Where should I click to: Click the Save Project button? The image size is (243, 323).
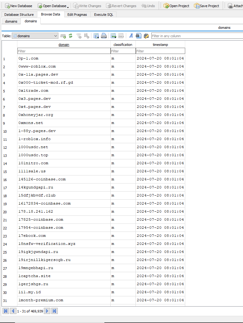pos(206,6)
